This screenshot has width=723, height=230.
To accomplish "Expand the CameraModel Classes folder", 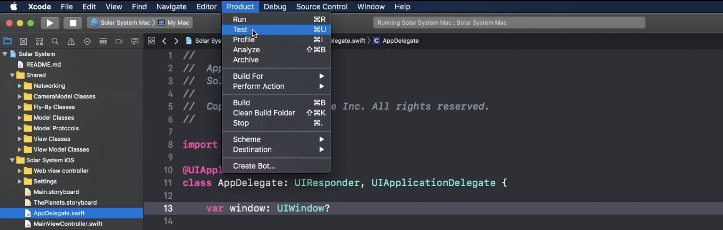I will (19, 97).
